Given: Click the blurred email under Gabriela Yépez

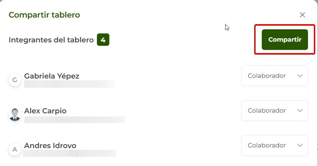Looking at the screenshot, I should 69,84.
